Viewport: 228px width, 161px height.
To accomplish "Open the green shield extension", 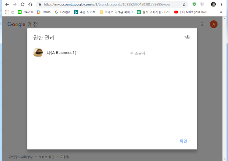I will point(194,4).
